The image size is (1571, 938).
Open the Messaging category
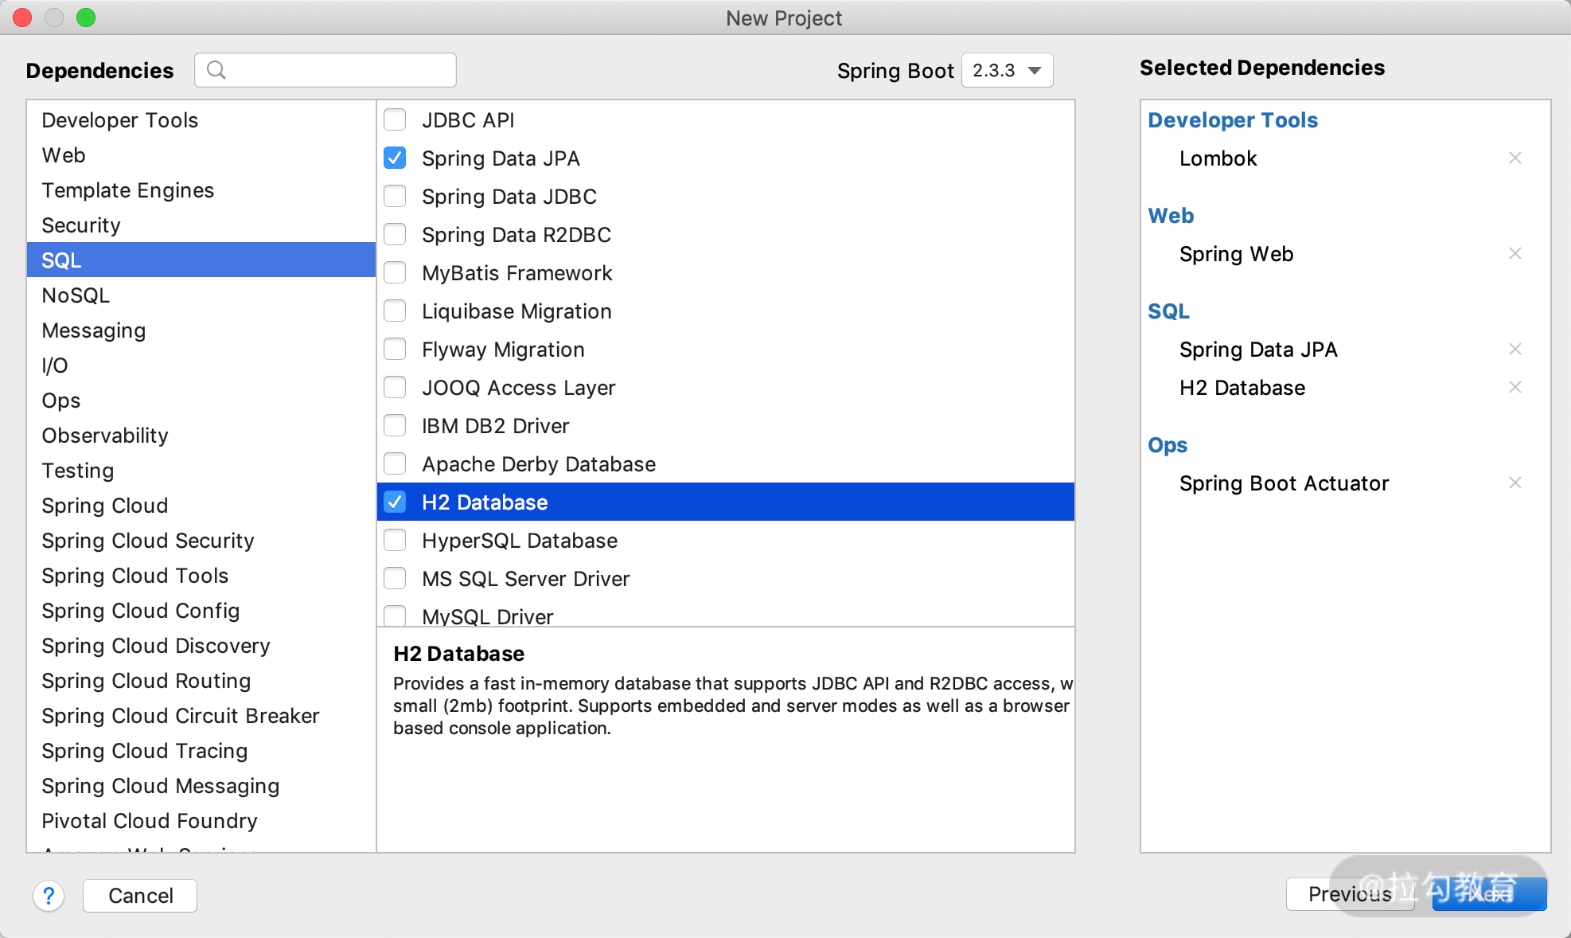coord(201,330)
